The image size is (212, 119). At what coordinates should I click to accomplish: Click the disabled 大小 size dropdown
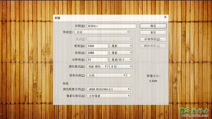point(110,39)
